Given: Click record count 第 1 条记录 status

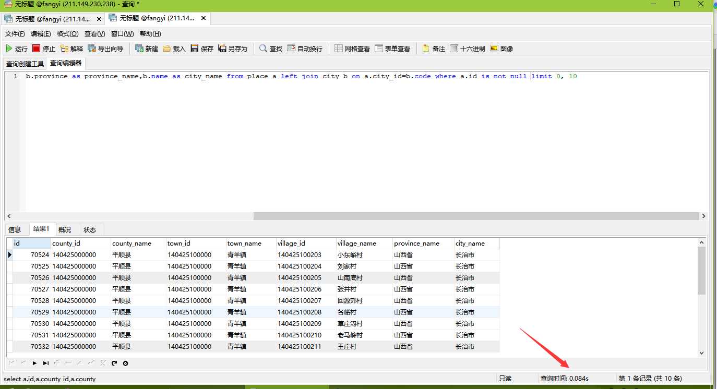Looking at the screenshot, I should pyautogui.click(x=650, y=379).
